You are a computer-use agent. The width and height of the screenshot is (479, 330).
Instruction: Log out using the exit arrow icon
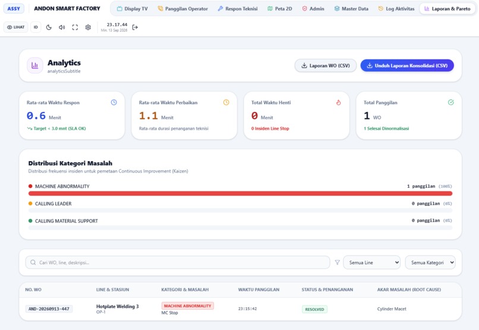click(x=135, y=27)
